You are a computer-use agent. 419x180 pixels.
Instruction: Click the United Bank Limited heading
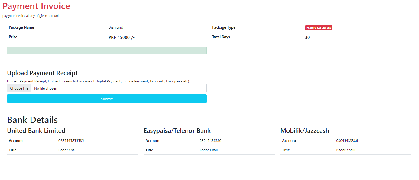(x=36, y=131)
